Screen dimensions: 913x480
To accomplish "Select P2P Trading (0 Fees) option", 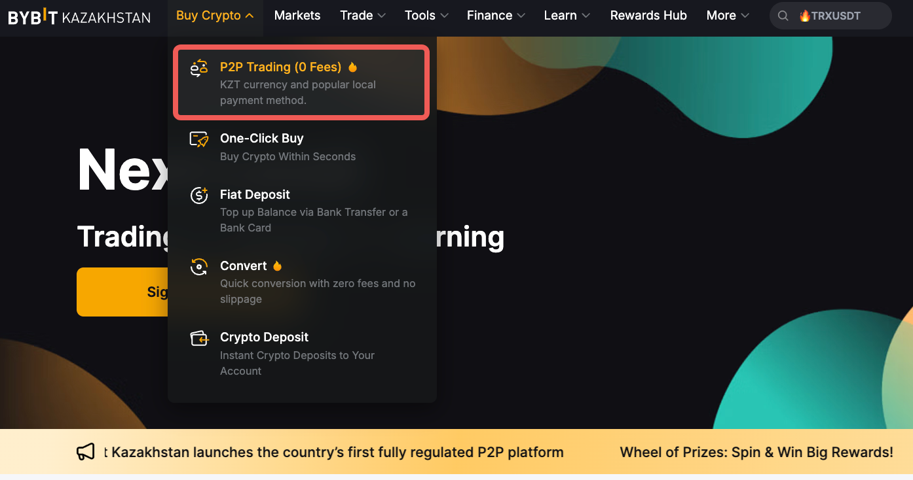I will point(280,67).
